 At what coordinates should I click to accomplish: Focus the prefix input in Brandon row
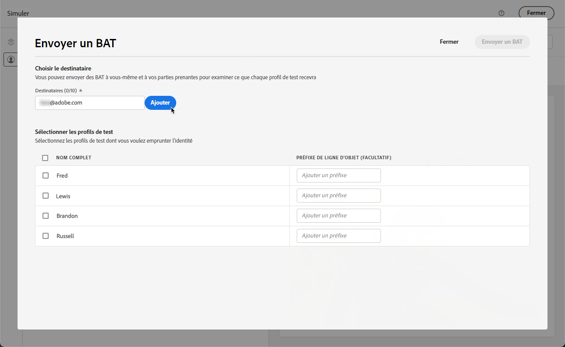(x=338, y=216)
